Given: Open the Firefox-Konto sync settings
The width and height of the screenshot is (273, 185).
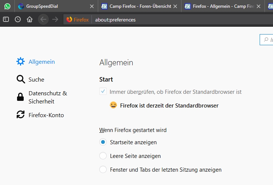Looking at the screenshot, I should coord(46,115).
